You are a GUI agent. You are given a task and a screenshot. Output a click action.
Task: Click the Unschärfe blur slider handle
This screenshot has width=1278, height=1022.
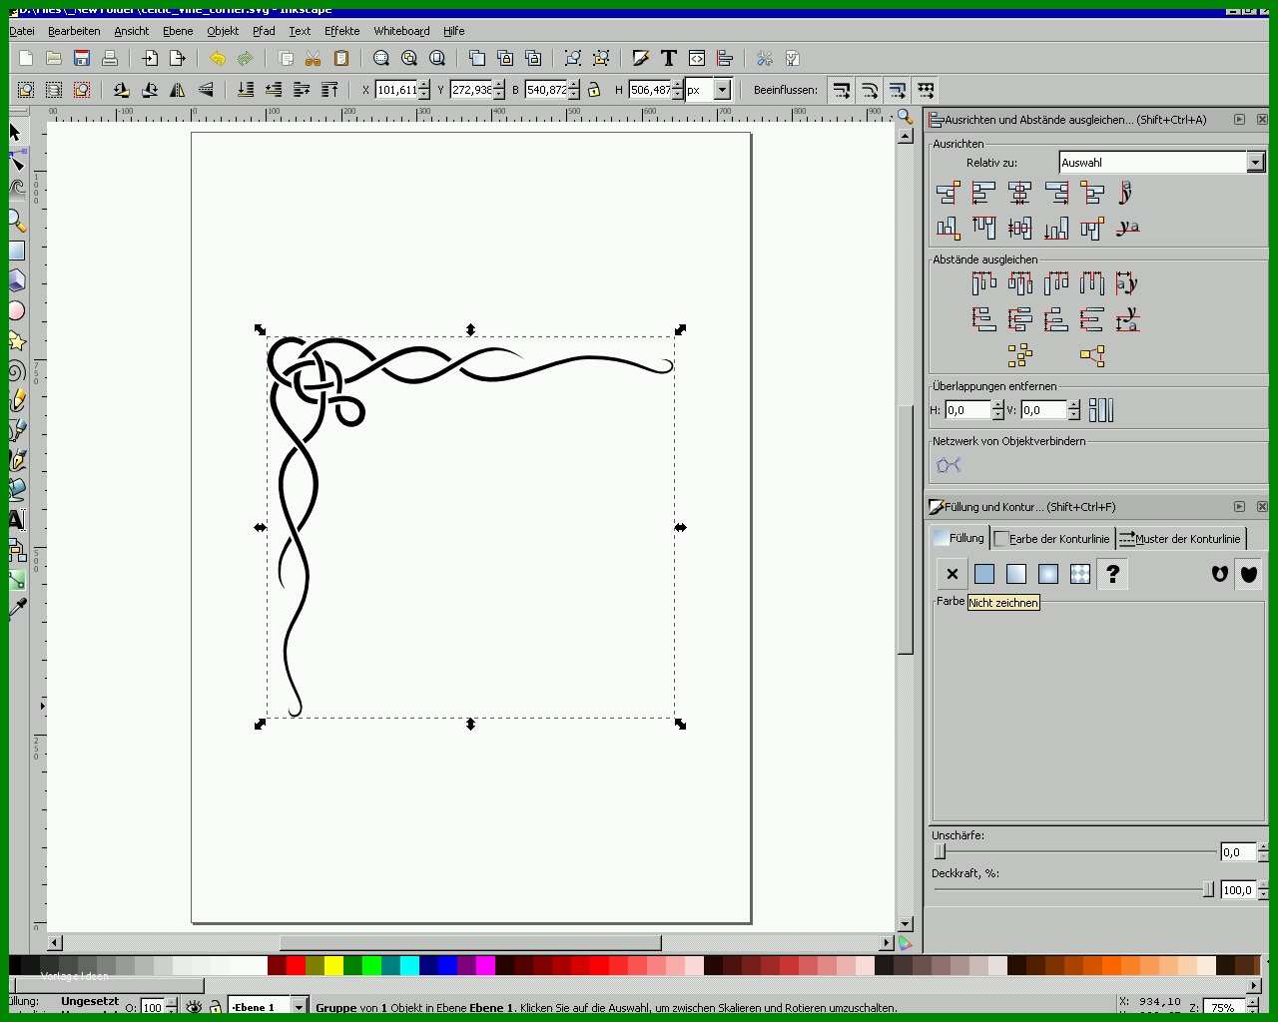[x=940, y=851]
